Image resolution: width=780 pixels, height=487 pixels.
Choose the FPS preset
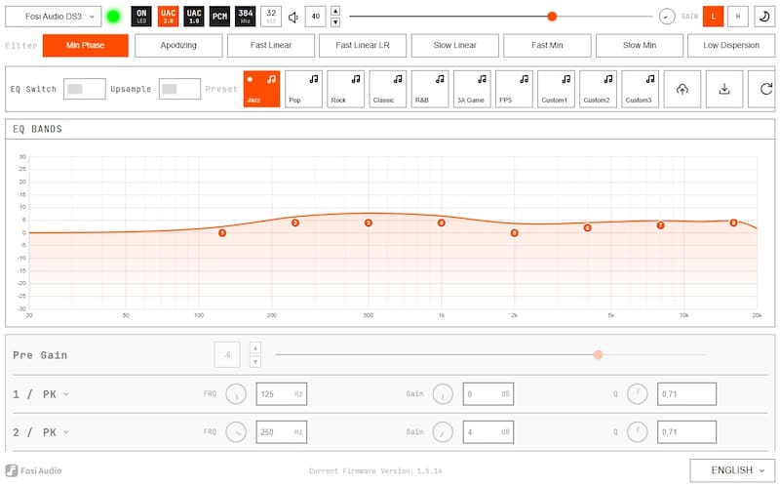[514, 89]
